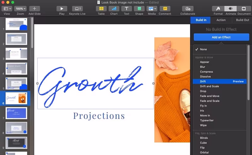Expand the Zoom percentage dropdown
This screenshot has width=252, height=155.
20,9
